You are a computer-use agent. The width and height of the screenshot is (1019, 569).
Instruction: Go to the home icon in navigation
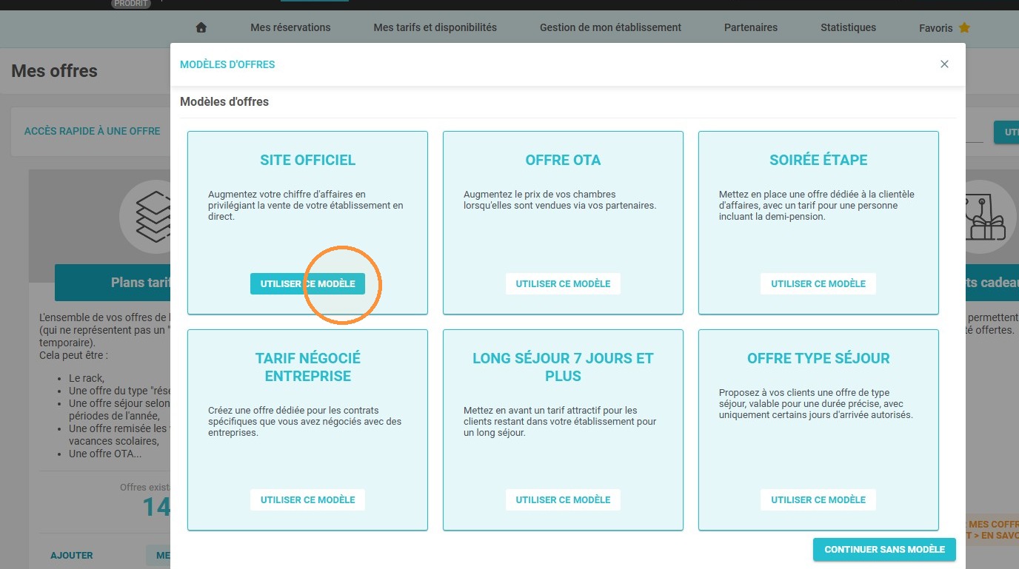(201, 27)
